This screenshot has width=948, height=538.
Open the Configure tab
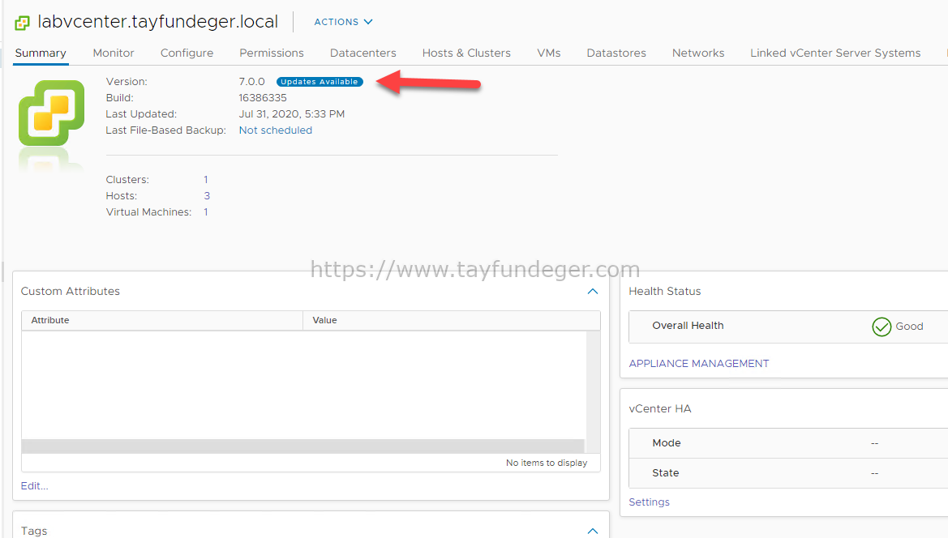[x=187, y=53]
